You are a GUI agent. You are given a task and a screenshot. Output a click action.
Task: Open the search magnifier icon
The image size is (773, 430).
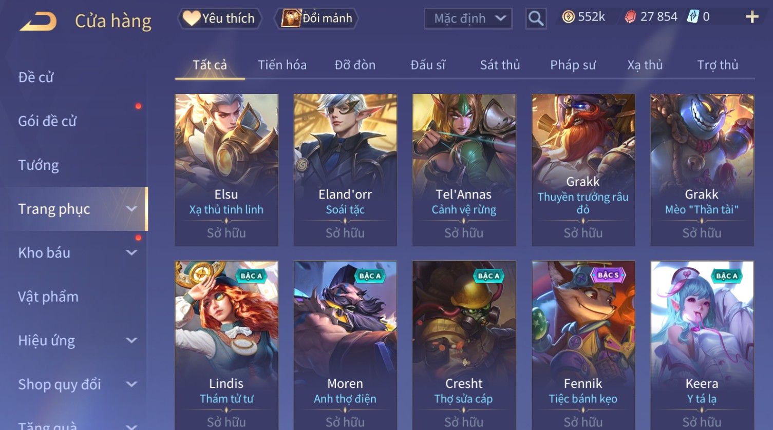(536, 19)
